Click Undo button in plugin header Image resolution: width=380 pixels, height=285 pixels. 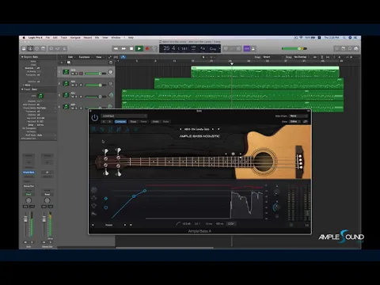pyautogui.click(x=156, y=122)
